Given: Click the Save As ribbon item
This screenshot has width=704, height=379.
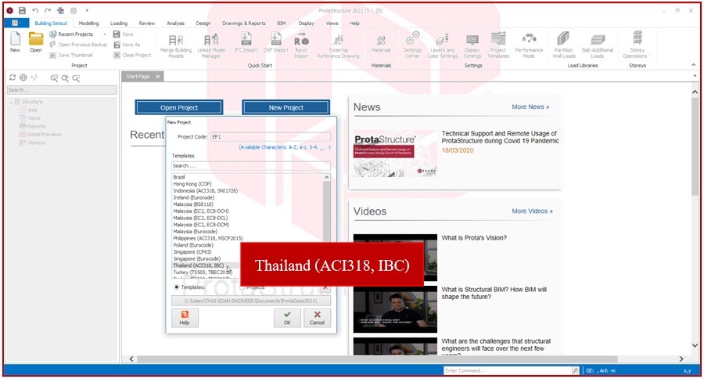Looking at the screenshot, I should 127,45.
